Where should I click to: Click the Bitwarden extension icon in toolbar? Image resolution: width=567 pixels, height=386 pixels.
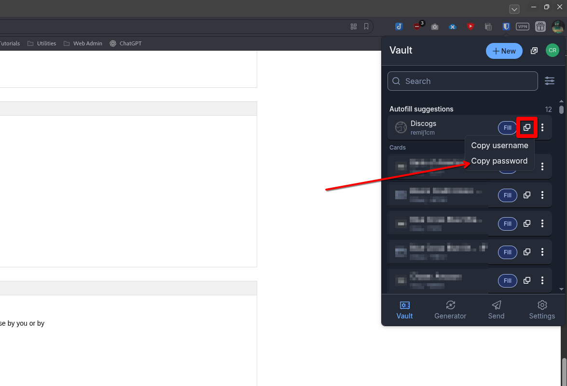click(506, 27)
